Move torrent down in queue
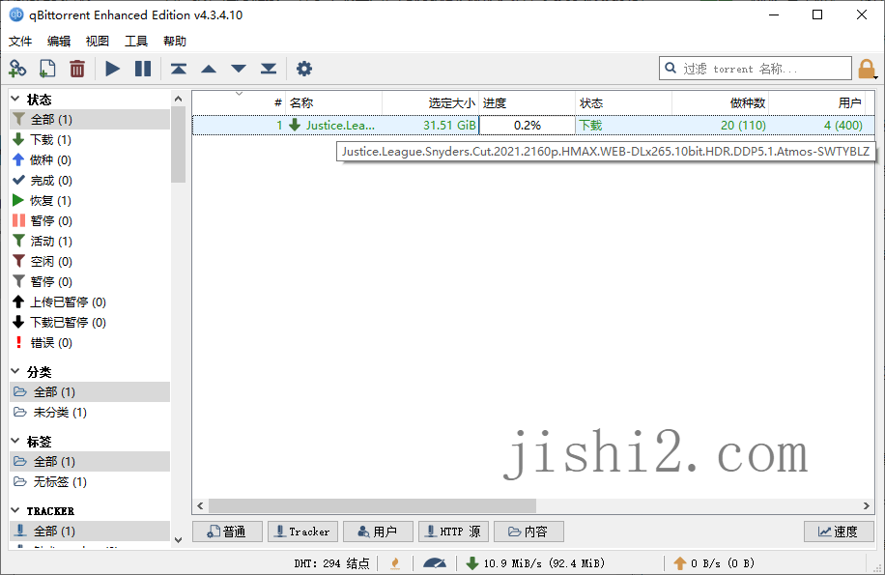 click(x=239, y=69)
